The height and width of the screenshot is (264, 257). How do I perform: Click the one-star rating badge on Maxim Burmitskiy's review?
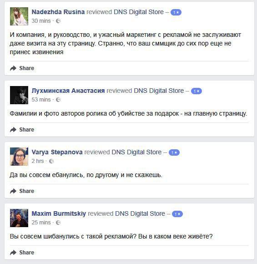click(177, 214)
